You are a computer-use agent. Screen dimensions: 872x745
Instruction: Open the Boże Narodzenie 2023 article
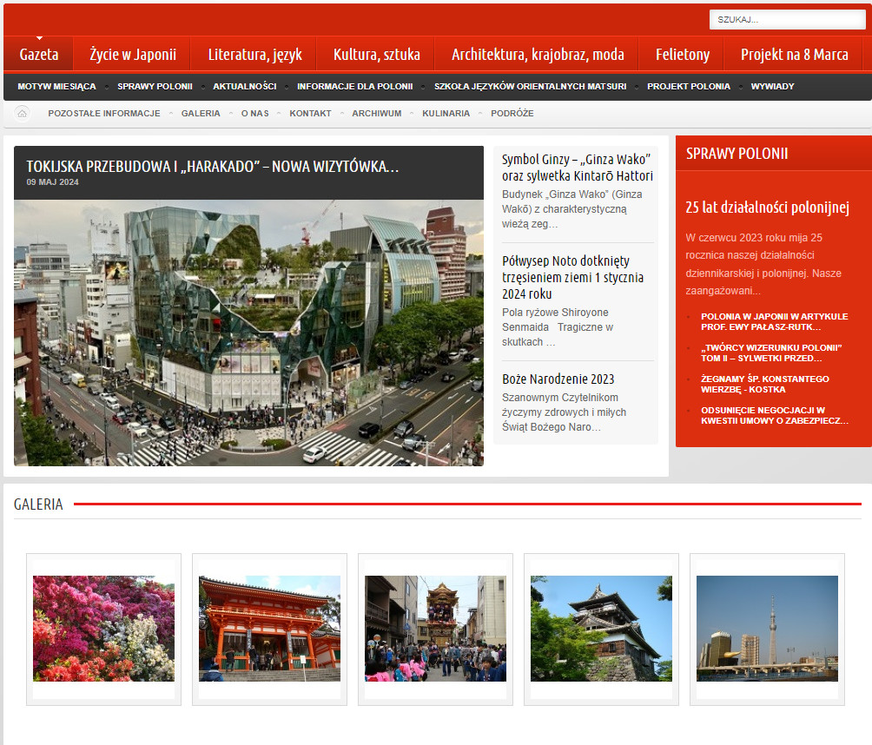[558, 379]
